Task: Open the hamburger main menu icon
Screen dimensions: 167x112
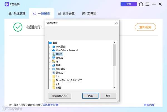Action: pos(148,4)
